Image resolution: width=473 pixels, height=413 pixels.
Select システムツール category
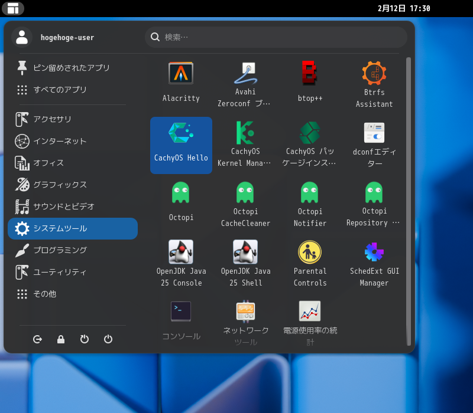tap(73, 228)
